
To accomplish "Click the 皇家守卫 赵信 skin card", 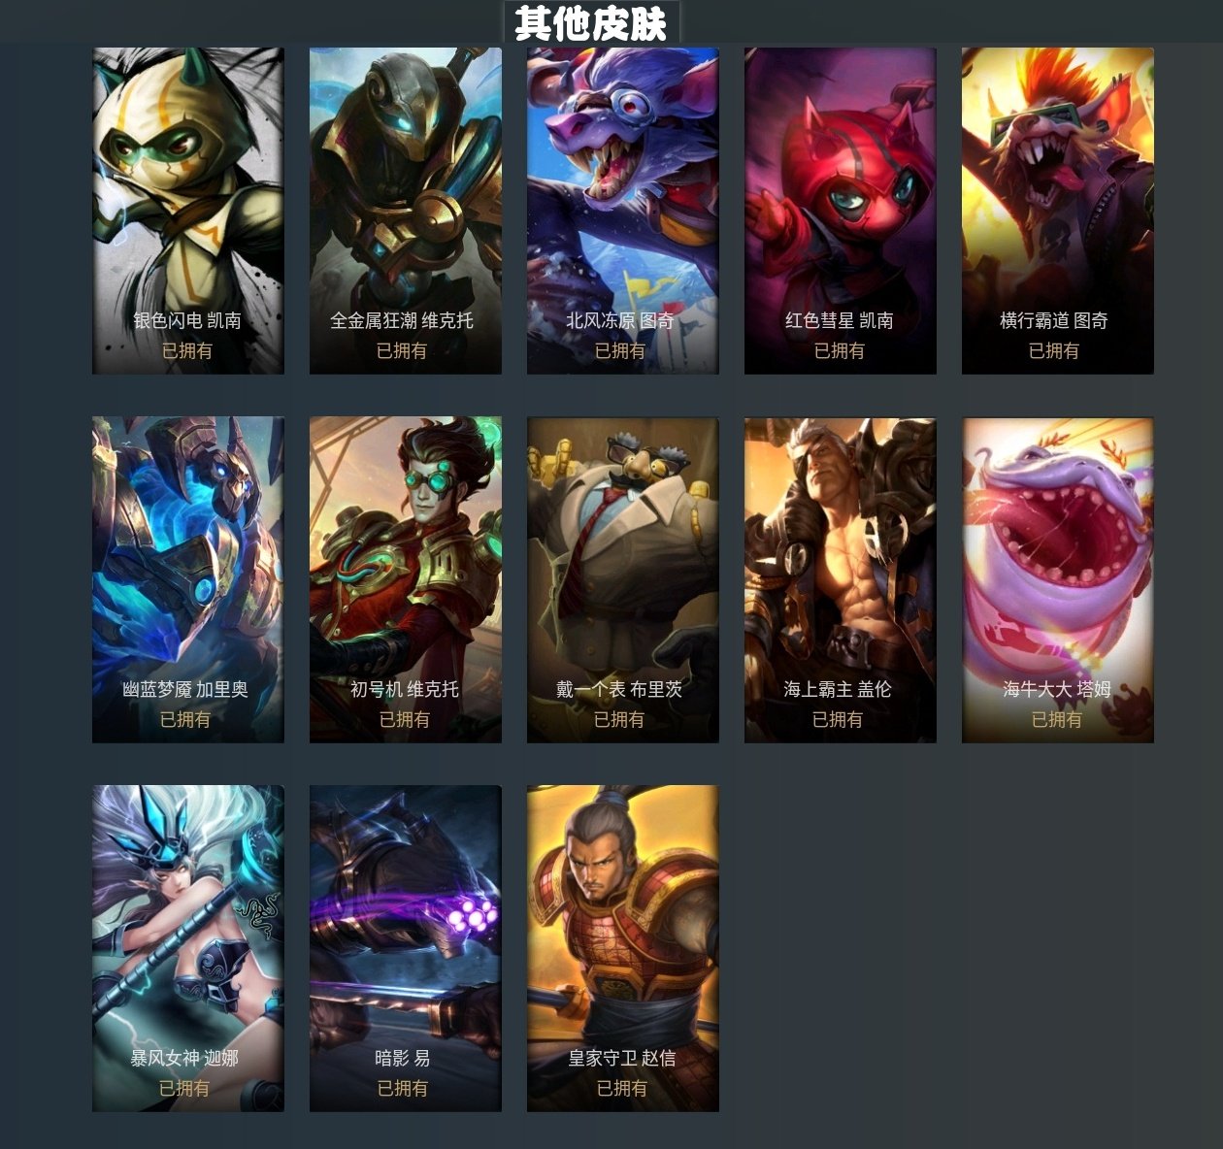I will pyautogui.click(x=623, y=948).
